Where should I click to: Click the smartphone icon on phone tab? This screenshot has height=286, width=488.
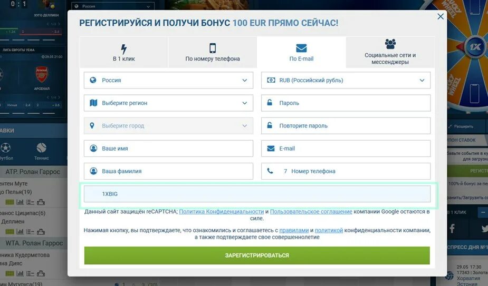click(213, 48)
